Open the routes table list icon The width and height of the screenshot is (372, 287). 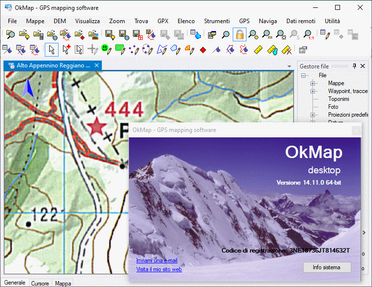(x=21, y=50)
